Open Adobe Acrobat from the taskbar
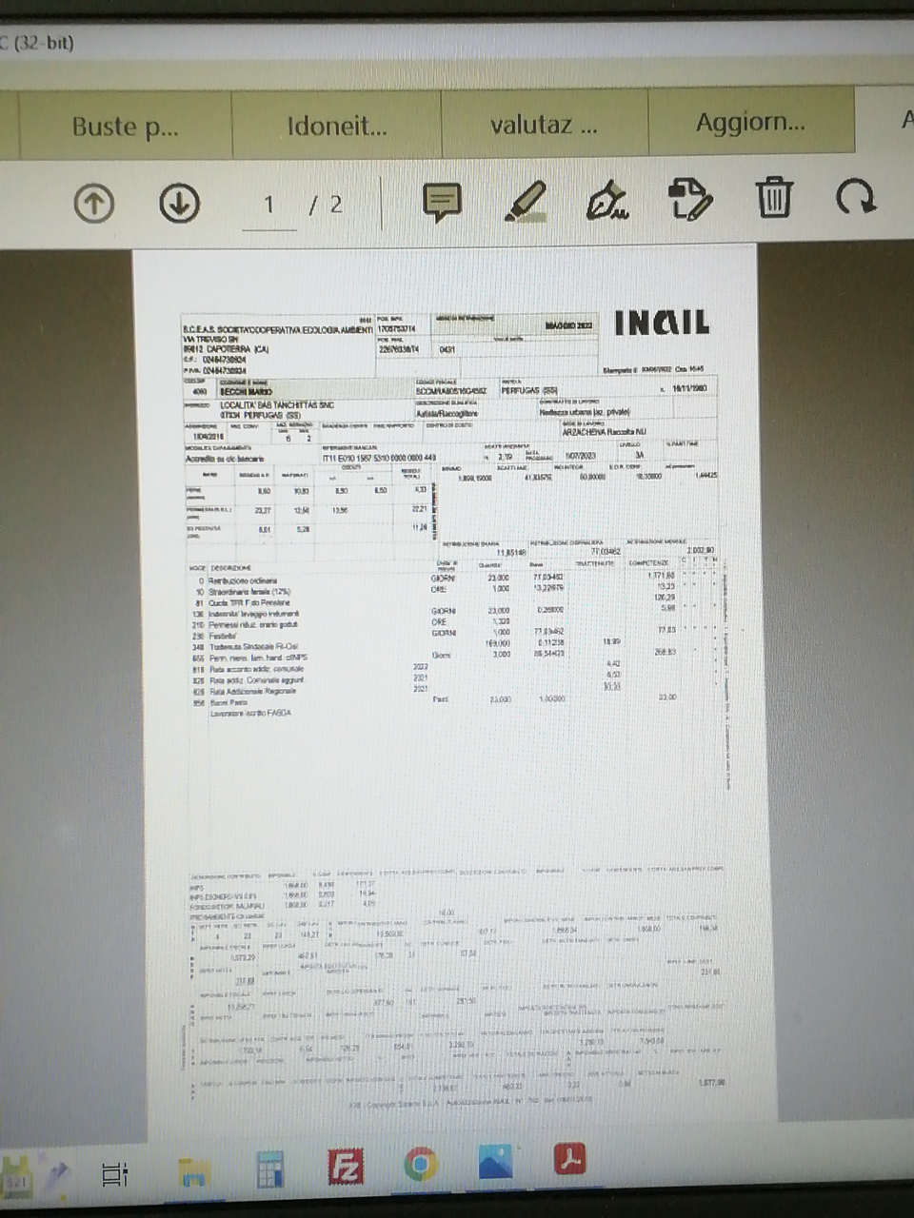The height and width of the screenshot is (1218, 914). [570, 1160]
